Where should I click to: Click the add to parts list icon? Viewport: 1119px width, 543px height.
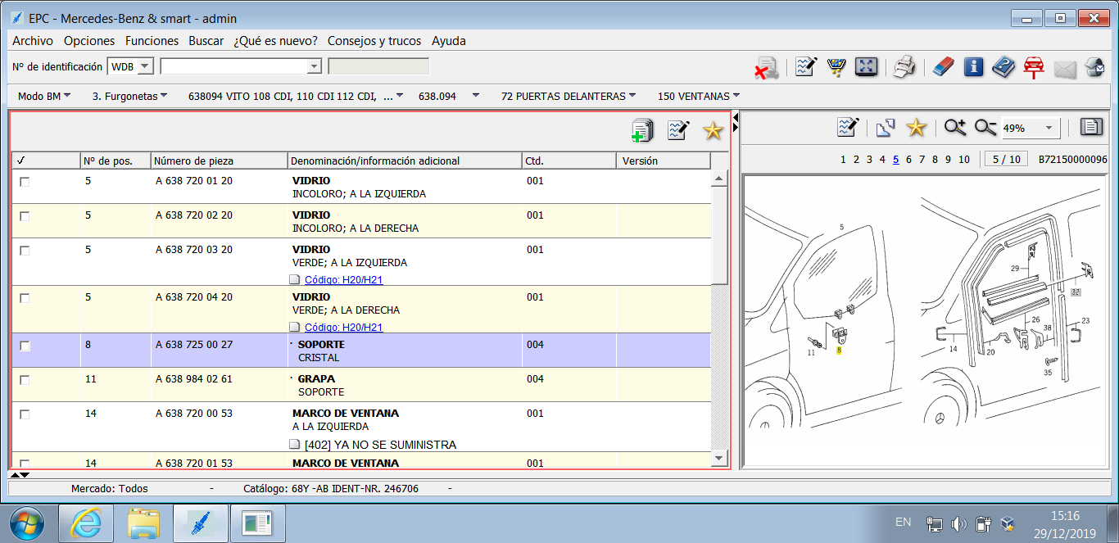642,130
